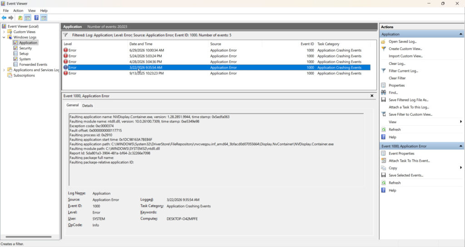Open the File menu
Screen dimensions: 465x247
(5, 11)
